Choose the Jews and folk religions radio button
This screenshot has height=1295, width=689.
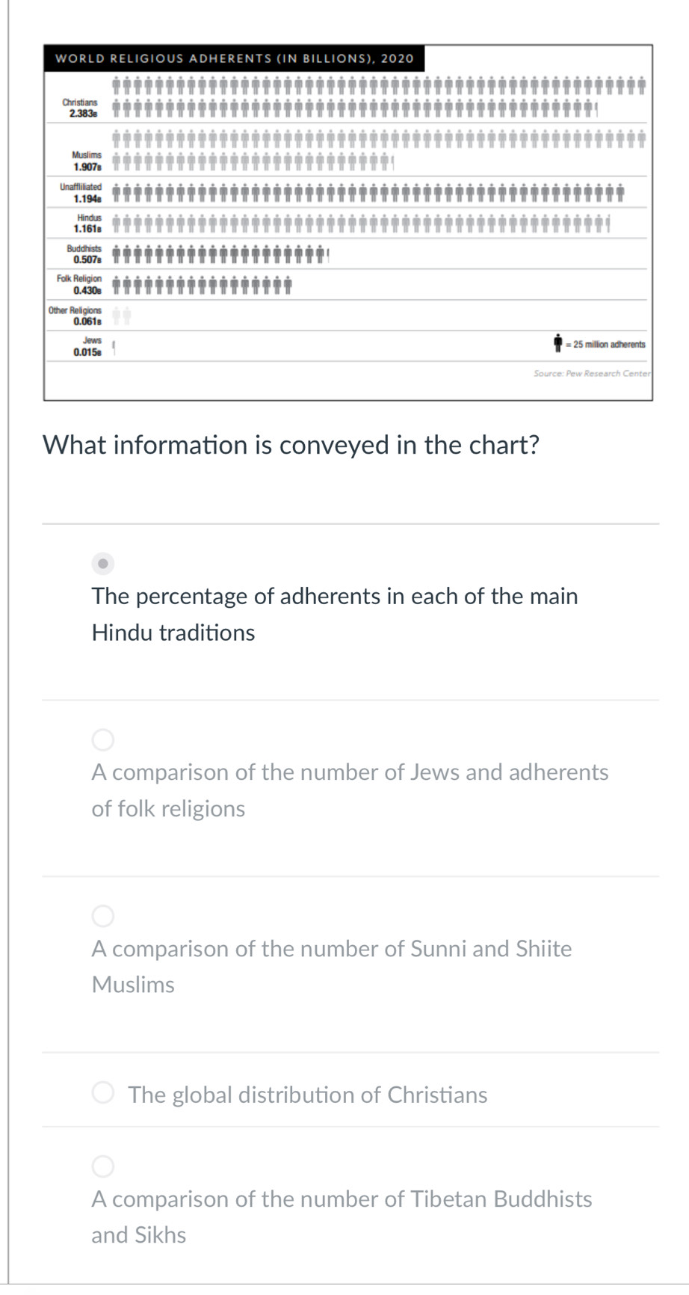103,740
